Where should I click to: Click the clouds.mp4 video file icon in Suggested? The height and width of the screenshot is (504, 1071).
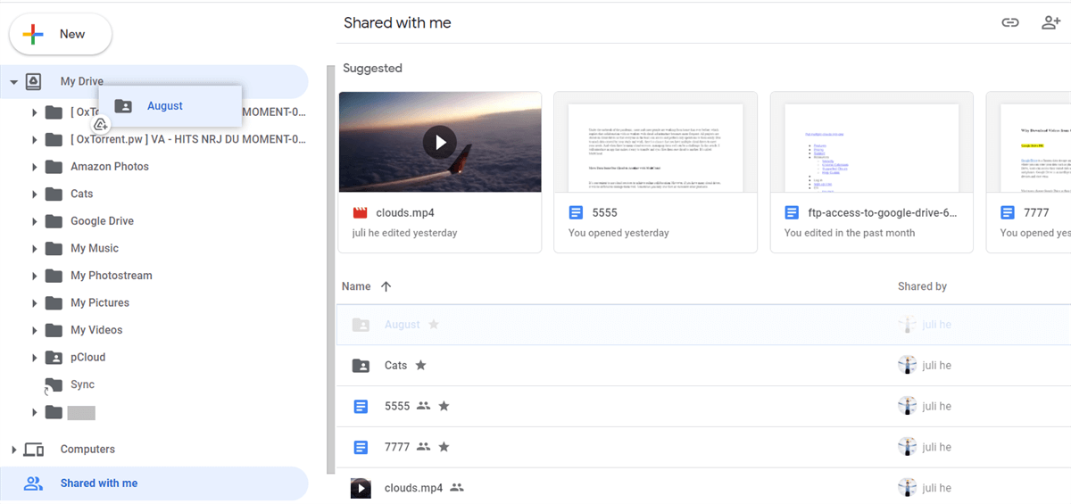click(x=361, y=212)
